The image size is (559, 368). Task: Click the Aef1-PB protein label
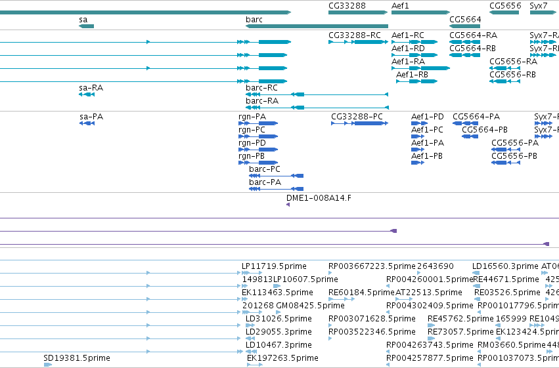click(427, 156)
